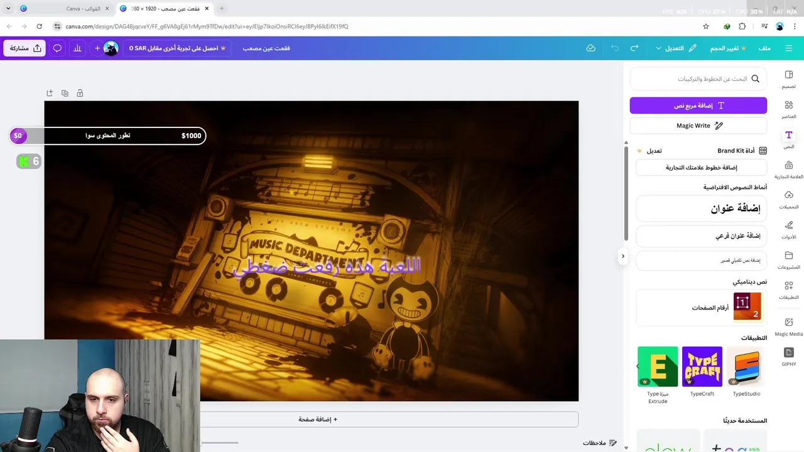Image resolution: width=804 pixels, height=452 pixels.
Task: Collapse the side panel with arrow handle
Action: click(622, 256)
